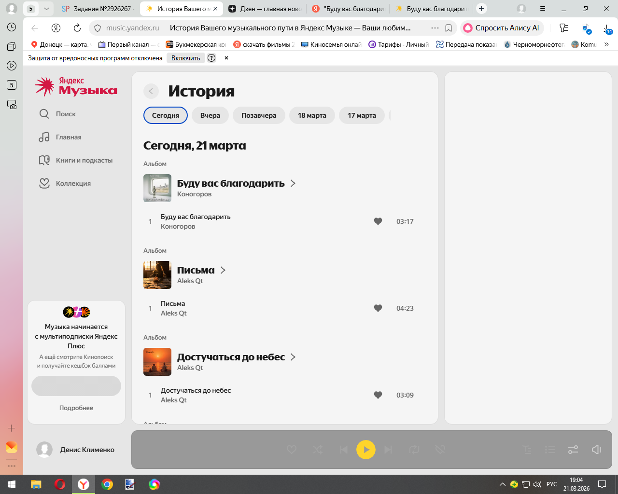This screenshot has width=618, height=494.
Task: Select the track row title Письма
Action: [173, 303]
